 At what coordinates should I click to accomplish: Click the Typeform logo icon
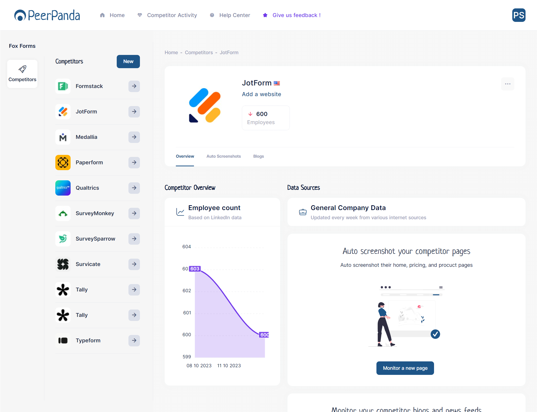tap(63, 341)
